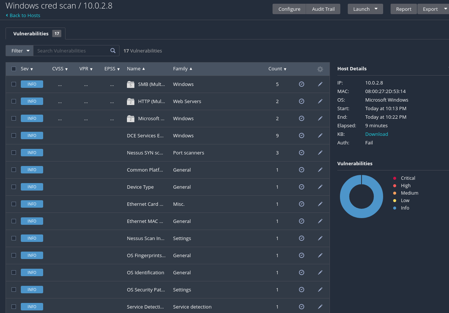Click the edit pencil for Nessus SYN scanner row
The width and height of the screenshot is (449, 313).
click(320, 153)
